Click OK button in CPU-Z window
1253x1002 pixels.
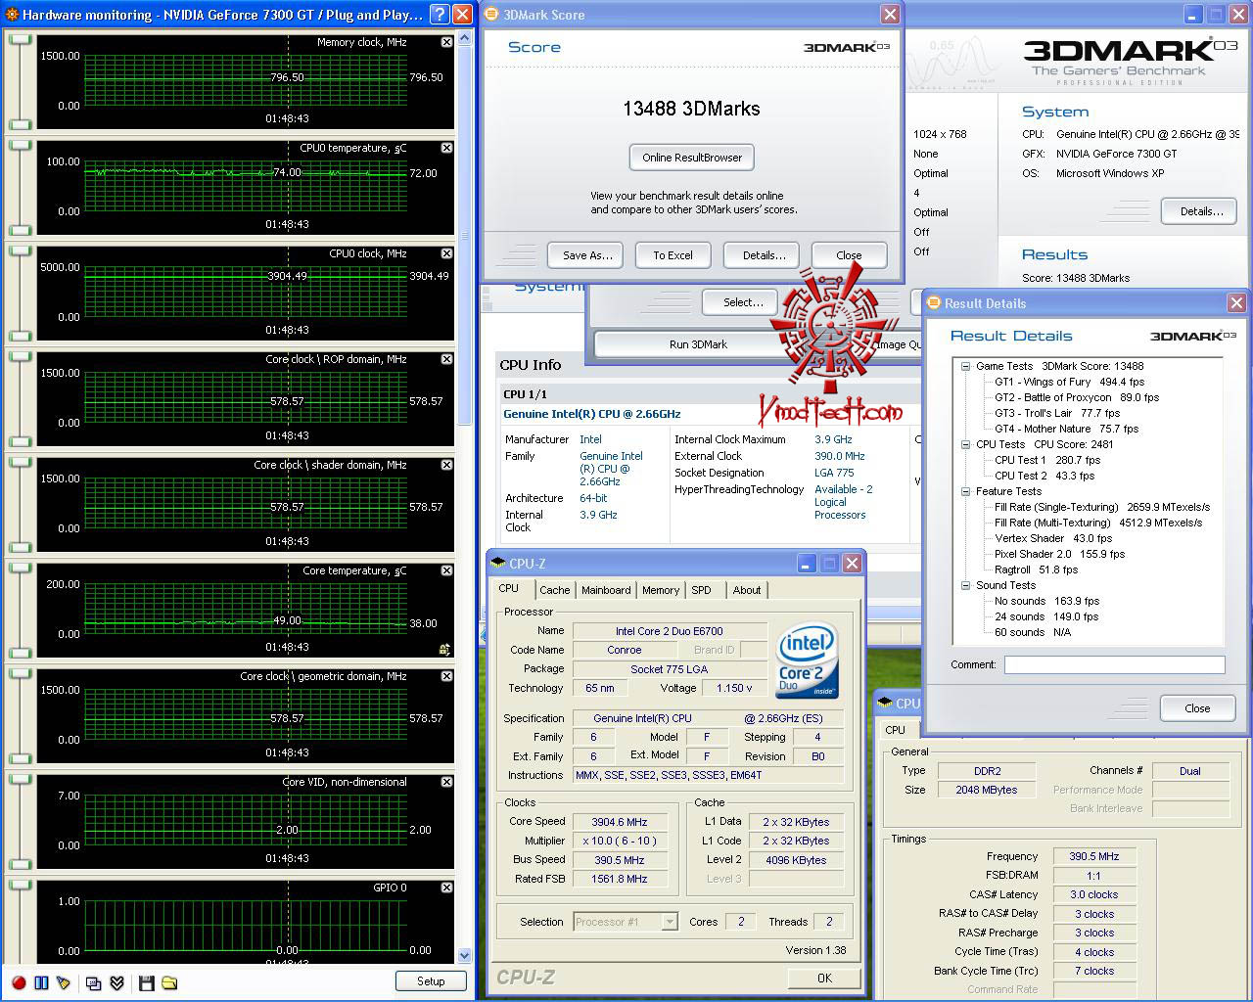click(824, 978)
